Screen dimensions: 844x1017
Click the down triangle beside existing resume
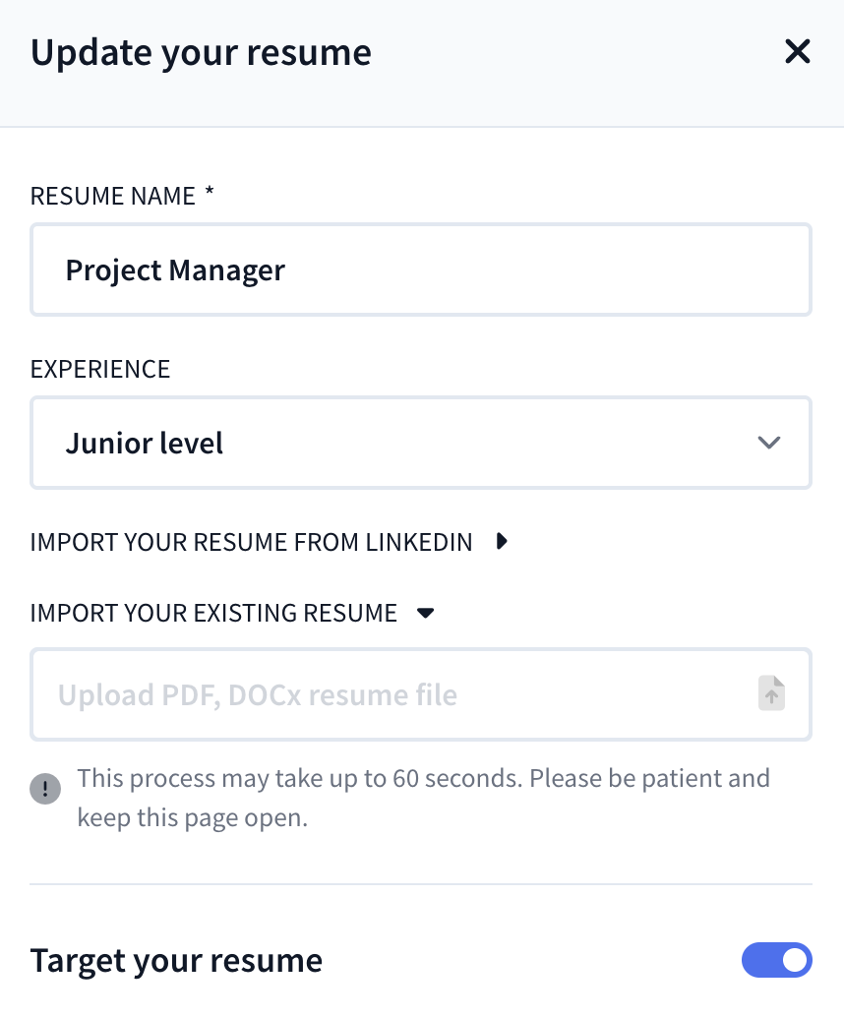click(425, 613)
